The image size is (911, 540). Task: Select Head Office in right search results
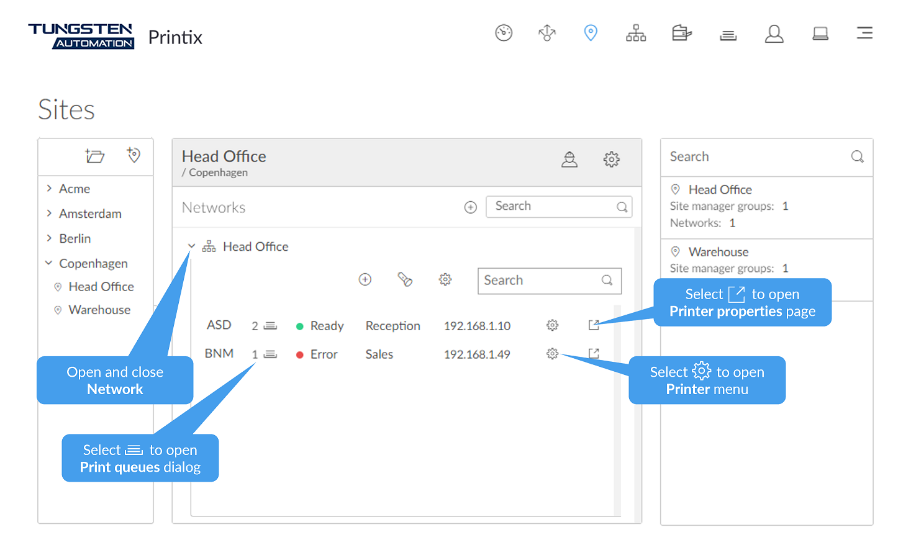pyautogui.click(x=720, y=190)
